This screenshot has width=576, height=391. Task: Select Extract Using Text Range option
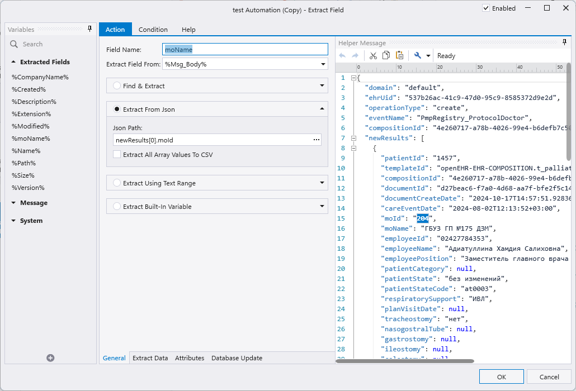[116, 183]
